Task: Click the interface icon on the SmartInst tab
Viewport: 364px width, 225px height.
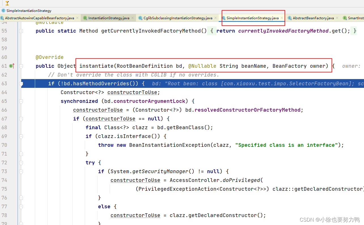Action: point(345,18)
